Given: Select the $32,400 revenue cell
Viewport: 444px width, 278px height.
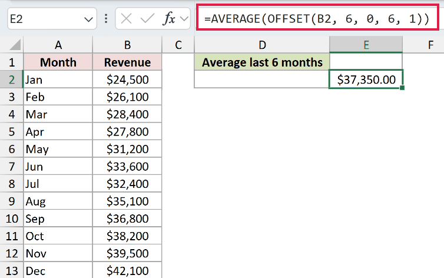Looking at the screenshot, I should click(127, 184).
